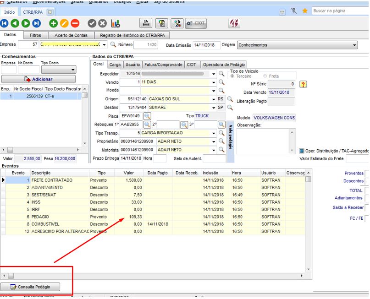This screenshot has height=299, width=370.
Task: Open the Origem Conhecimentos dropdown
Action: coord(354,45)
